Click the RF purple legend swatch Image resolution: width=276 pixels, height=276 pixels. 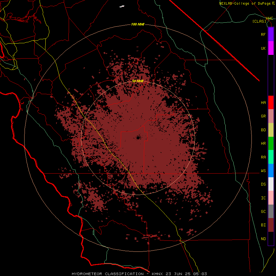tap(271, 34)
